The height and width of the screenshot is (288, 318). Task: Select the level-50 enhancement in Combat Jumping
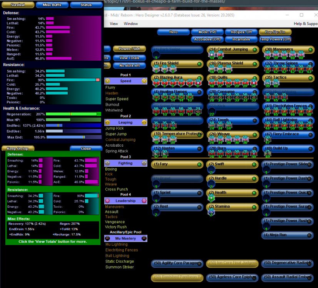[211, 54]
